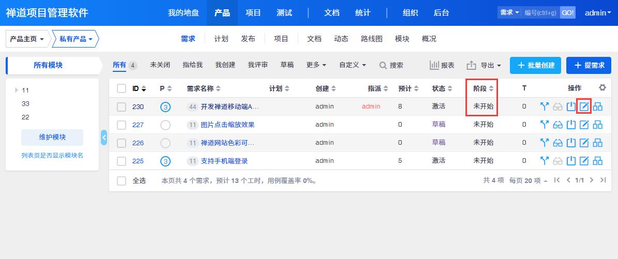This screenshot has width=618, height=259.
Task: Open the 私有产品 product dropdown
Action: (x=76, y=39)
